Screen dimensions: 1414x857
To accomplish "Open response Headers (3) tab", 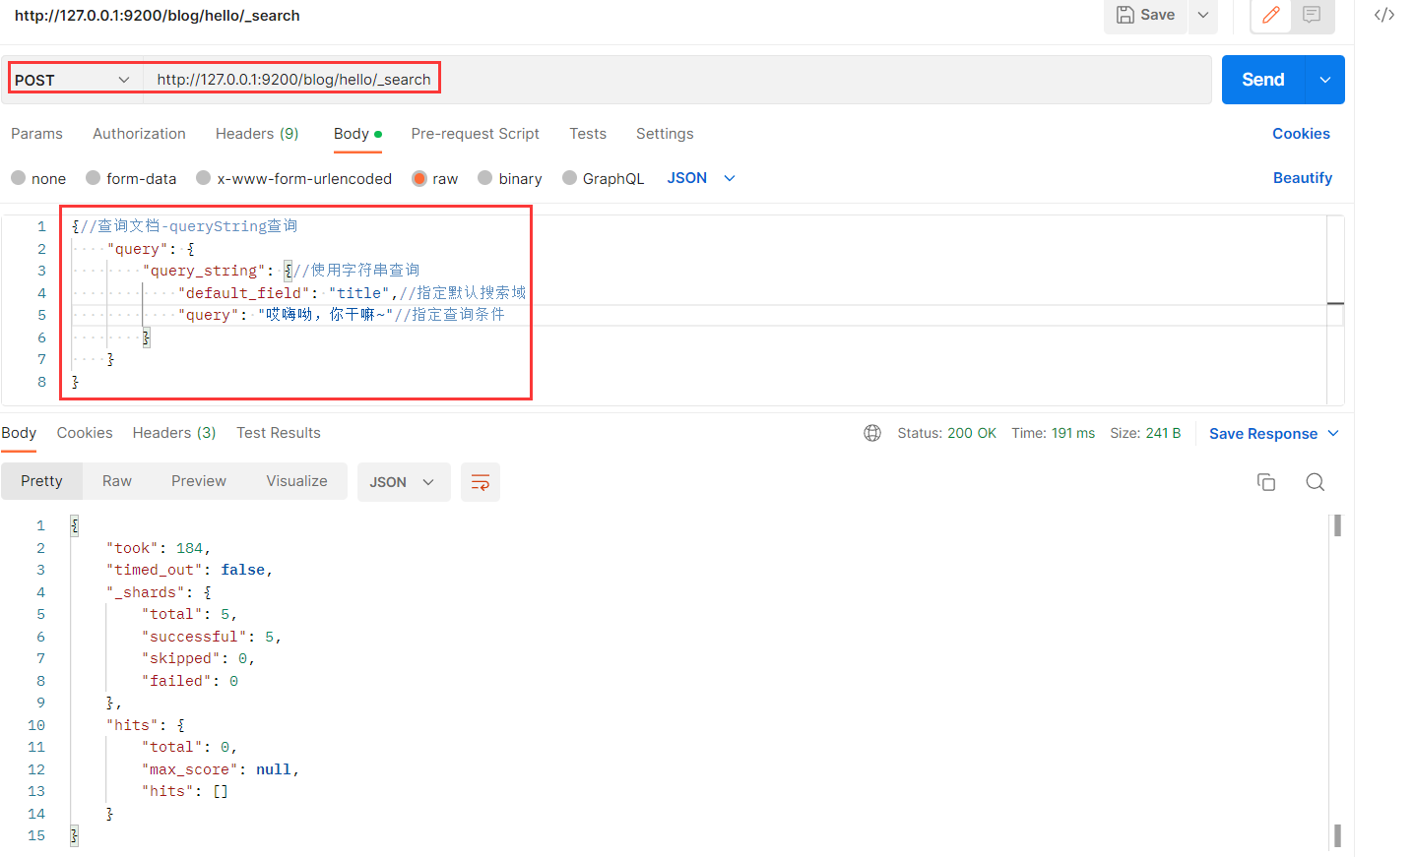I will (174, 433).
